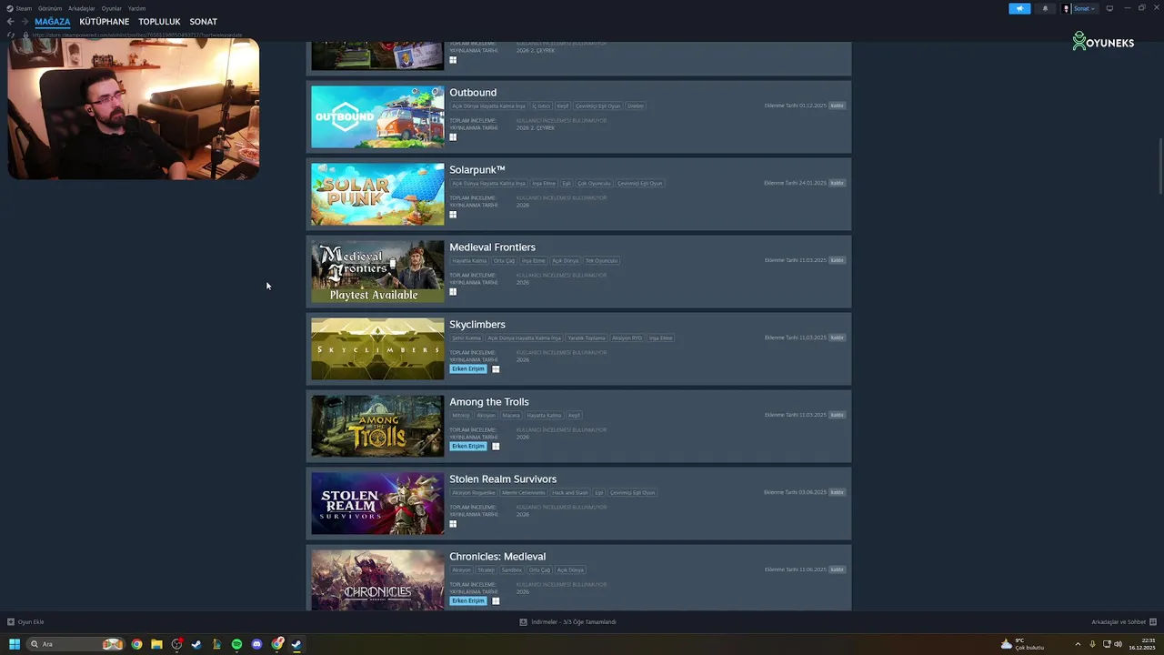The width and height of the screenshot is (1164, 655).
Task: Switch to the TOPLULUK tab
Action: 159,22
